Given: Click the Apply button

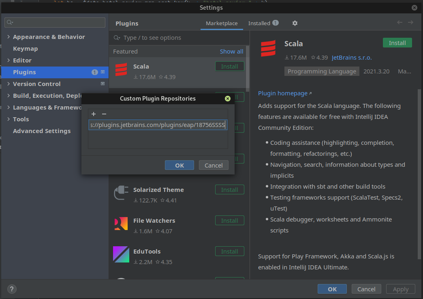Looking at the screenshot, I should (401, 289).
